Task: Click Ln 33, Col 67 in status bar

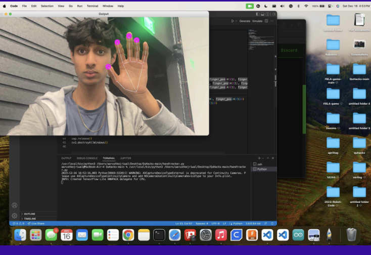Action: pyautogui.click(x=184, y=224)
